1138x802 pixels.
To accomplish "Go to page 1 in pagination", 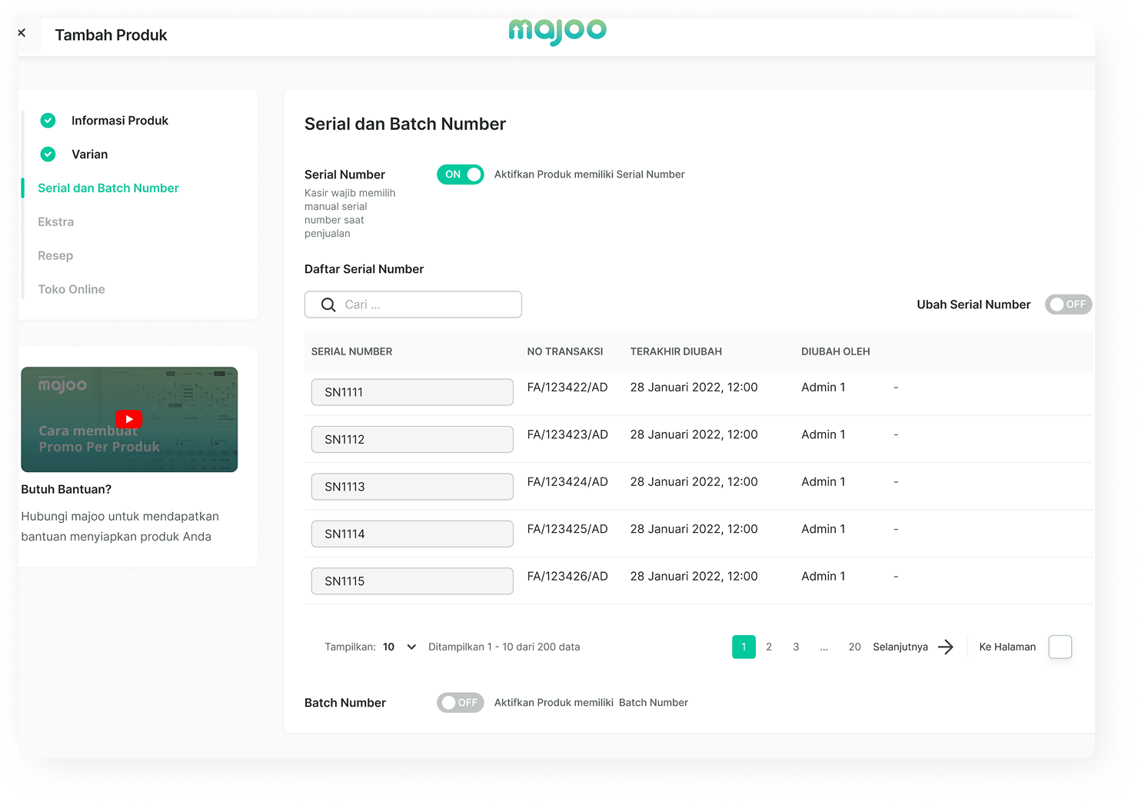I will pos(744,647).
